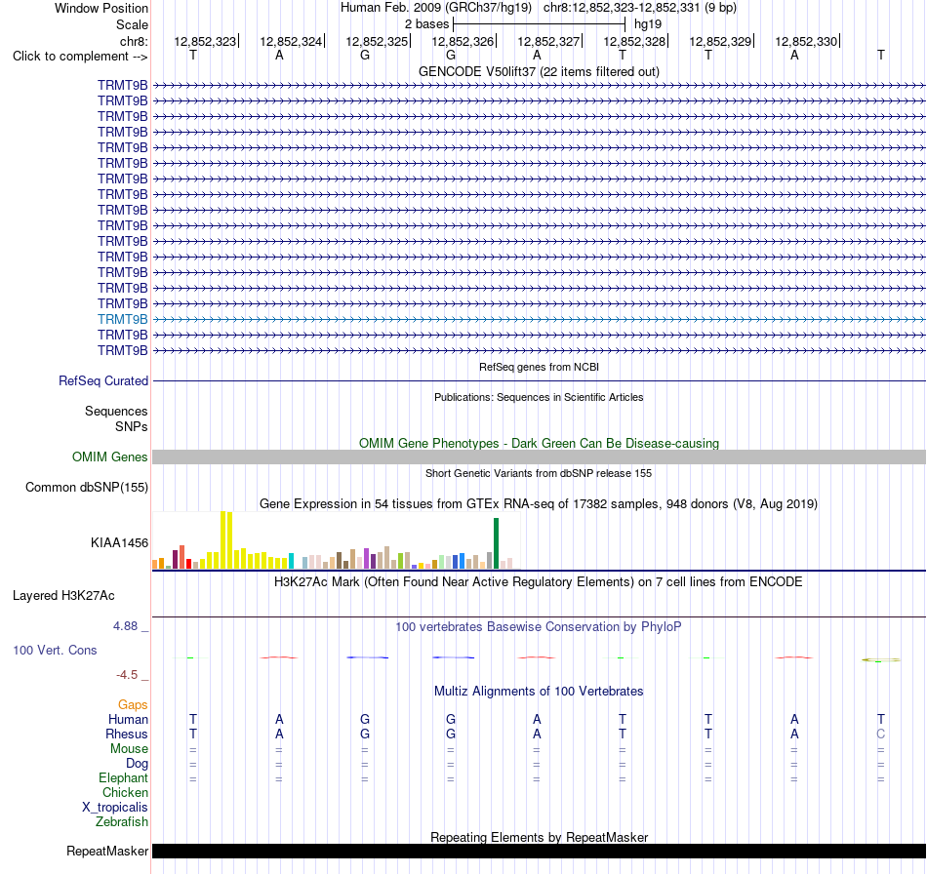Click the orange Gaps row label
Viewport: 927px width, 874px height.
pos(133,704)
